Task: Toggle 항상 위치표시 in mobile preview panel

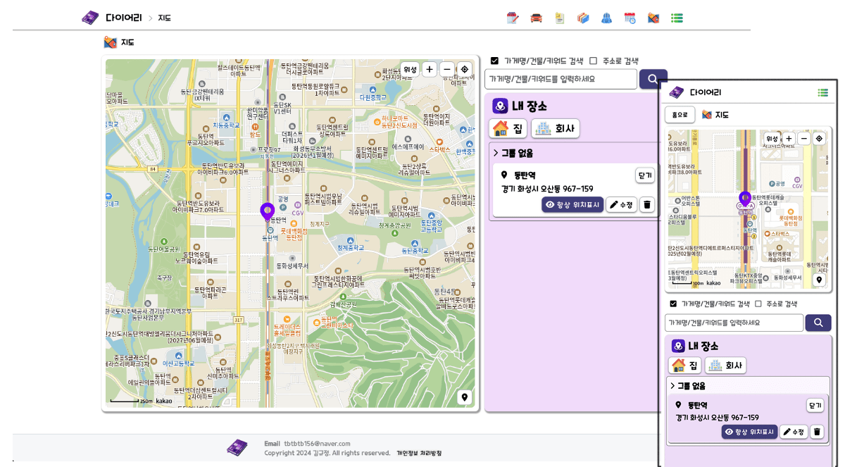Action: pyautogui.click(x=749, y=432)
